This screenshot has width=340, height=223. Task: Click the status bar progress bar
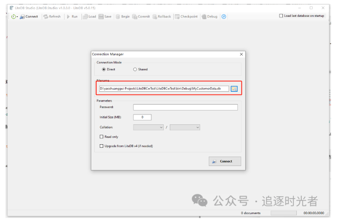[283, 213]
